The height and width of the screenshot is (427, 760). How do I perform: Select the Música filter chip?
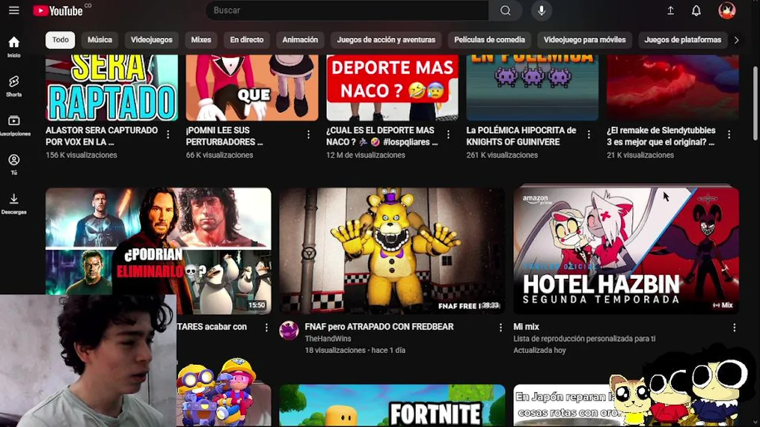click(100, 40)
